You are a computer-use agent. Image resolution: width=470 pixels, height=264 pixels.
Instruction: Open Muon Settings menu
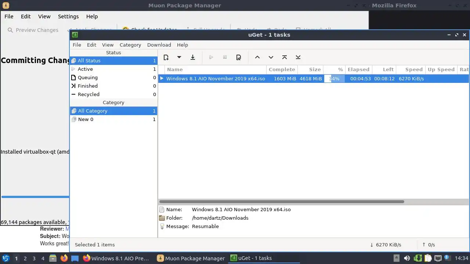(x=68, y=16)
